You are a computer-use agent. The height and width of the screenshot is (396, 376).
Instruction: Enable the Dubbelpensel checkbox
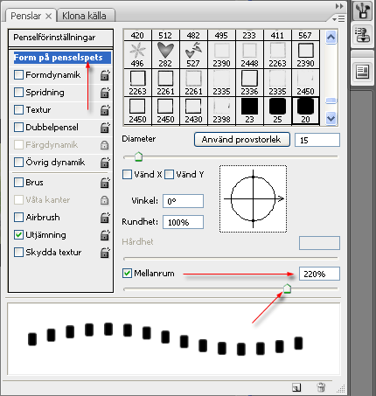point(18,128)
